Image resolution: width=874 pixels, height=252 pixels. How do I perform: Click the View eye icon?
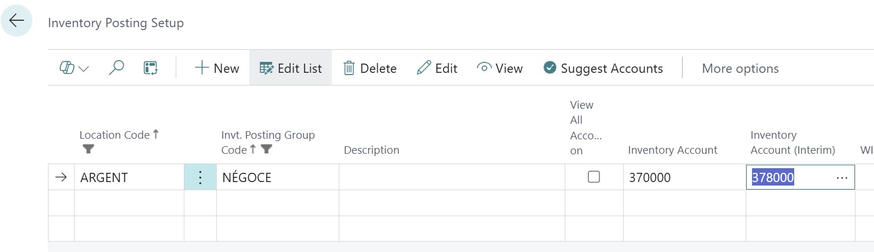click(484, 68)
